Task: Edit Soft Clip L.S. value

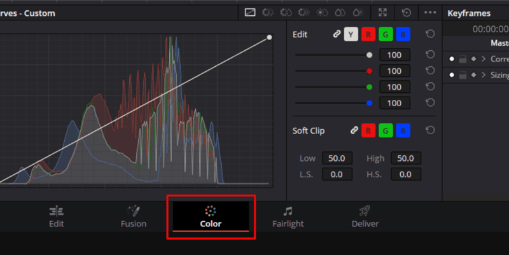Action: (x=337, y=174)
